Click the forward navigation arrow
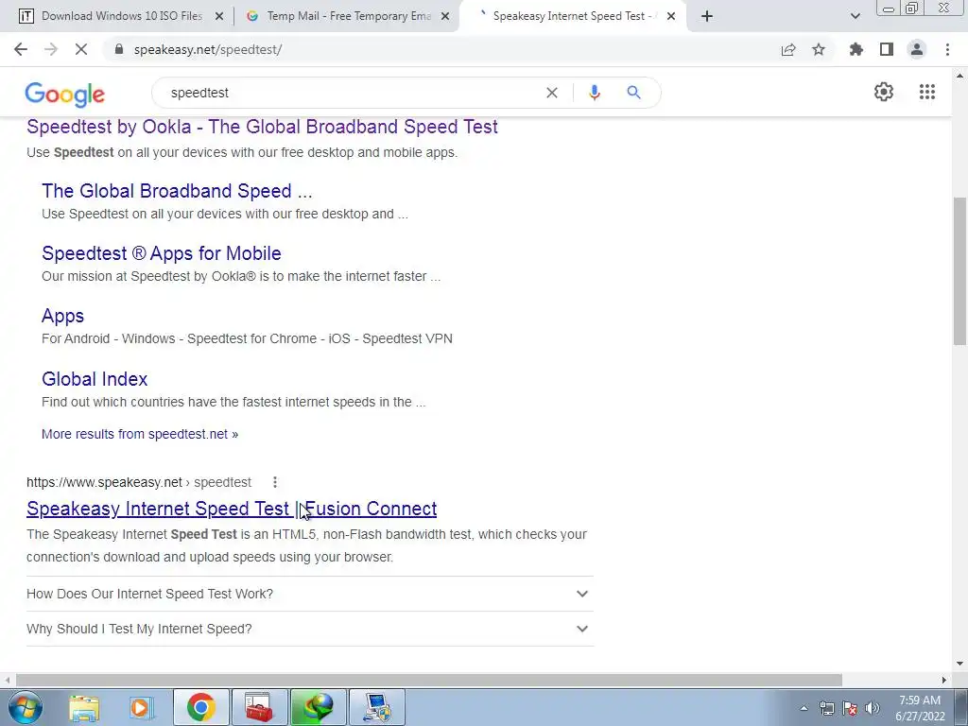The height and width of the screenshot is (726, 968). (x=51, y=49)
